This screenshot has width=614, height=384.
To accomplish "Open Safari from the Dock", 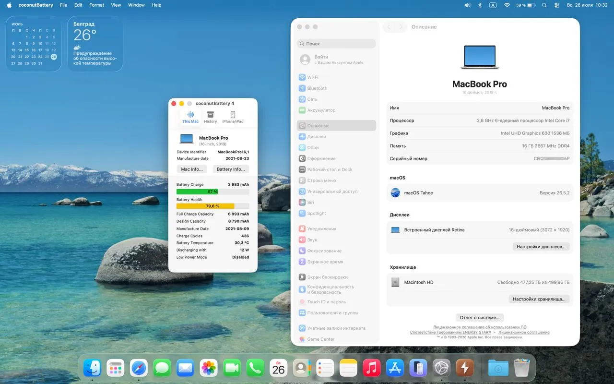I will pos(139,368).
